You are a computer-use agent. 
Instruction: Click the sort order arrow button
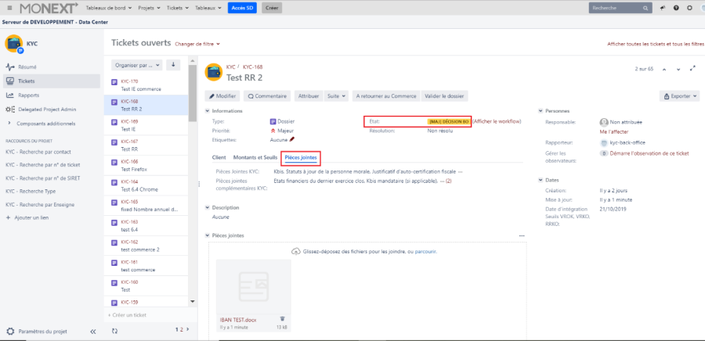pyautogui.click(x=173, y=65)
